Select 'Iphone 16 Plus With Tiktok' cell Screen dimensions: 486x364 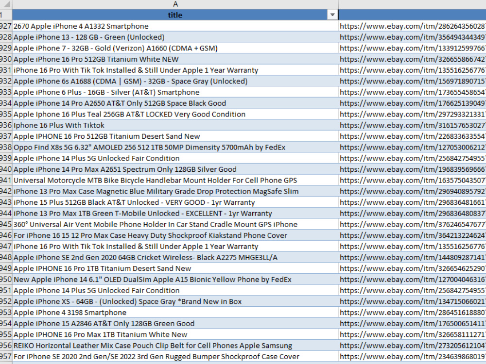[175, 125]
